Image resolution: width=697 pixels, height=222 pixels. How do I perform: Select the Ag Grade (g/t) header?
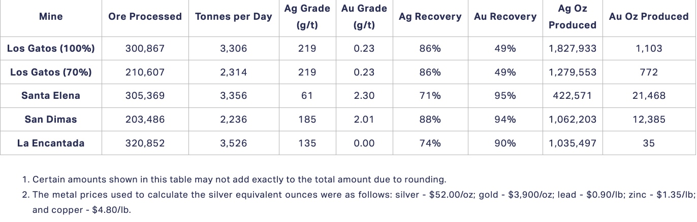pos(307,17)
